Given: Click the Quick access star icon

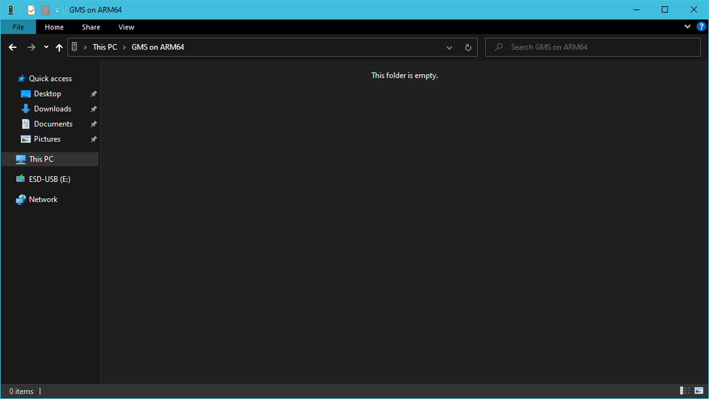Looking at the screenshot, I should click(x=21, y=79).
